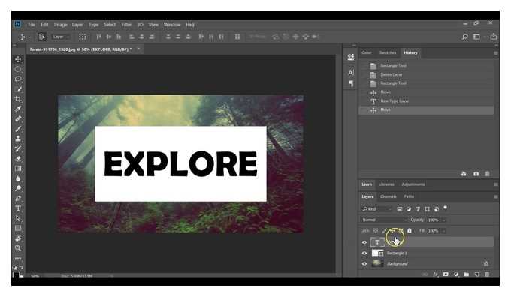Click the swap colors arrow icon
This screenshot has height=297, width=511.
click(x=21, y=268)
